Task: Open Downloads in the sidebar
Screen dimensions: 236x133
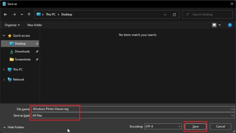Action: 22,52
